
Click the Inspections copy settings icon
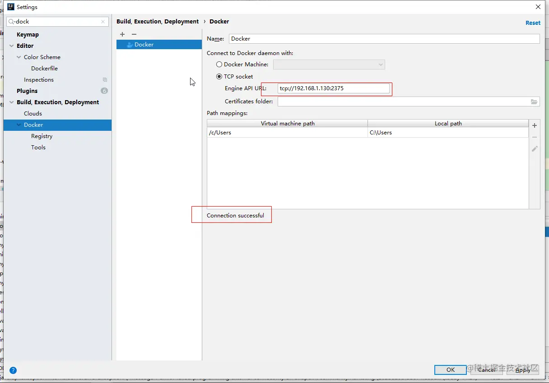click(105, 80)
